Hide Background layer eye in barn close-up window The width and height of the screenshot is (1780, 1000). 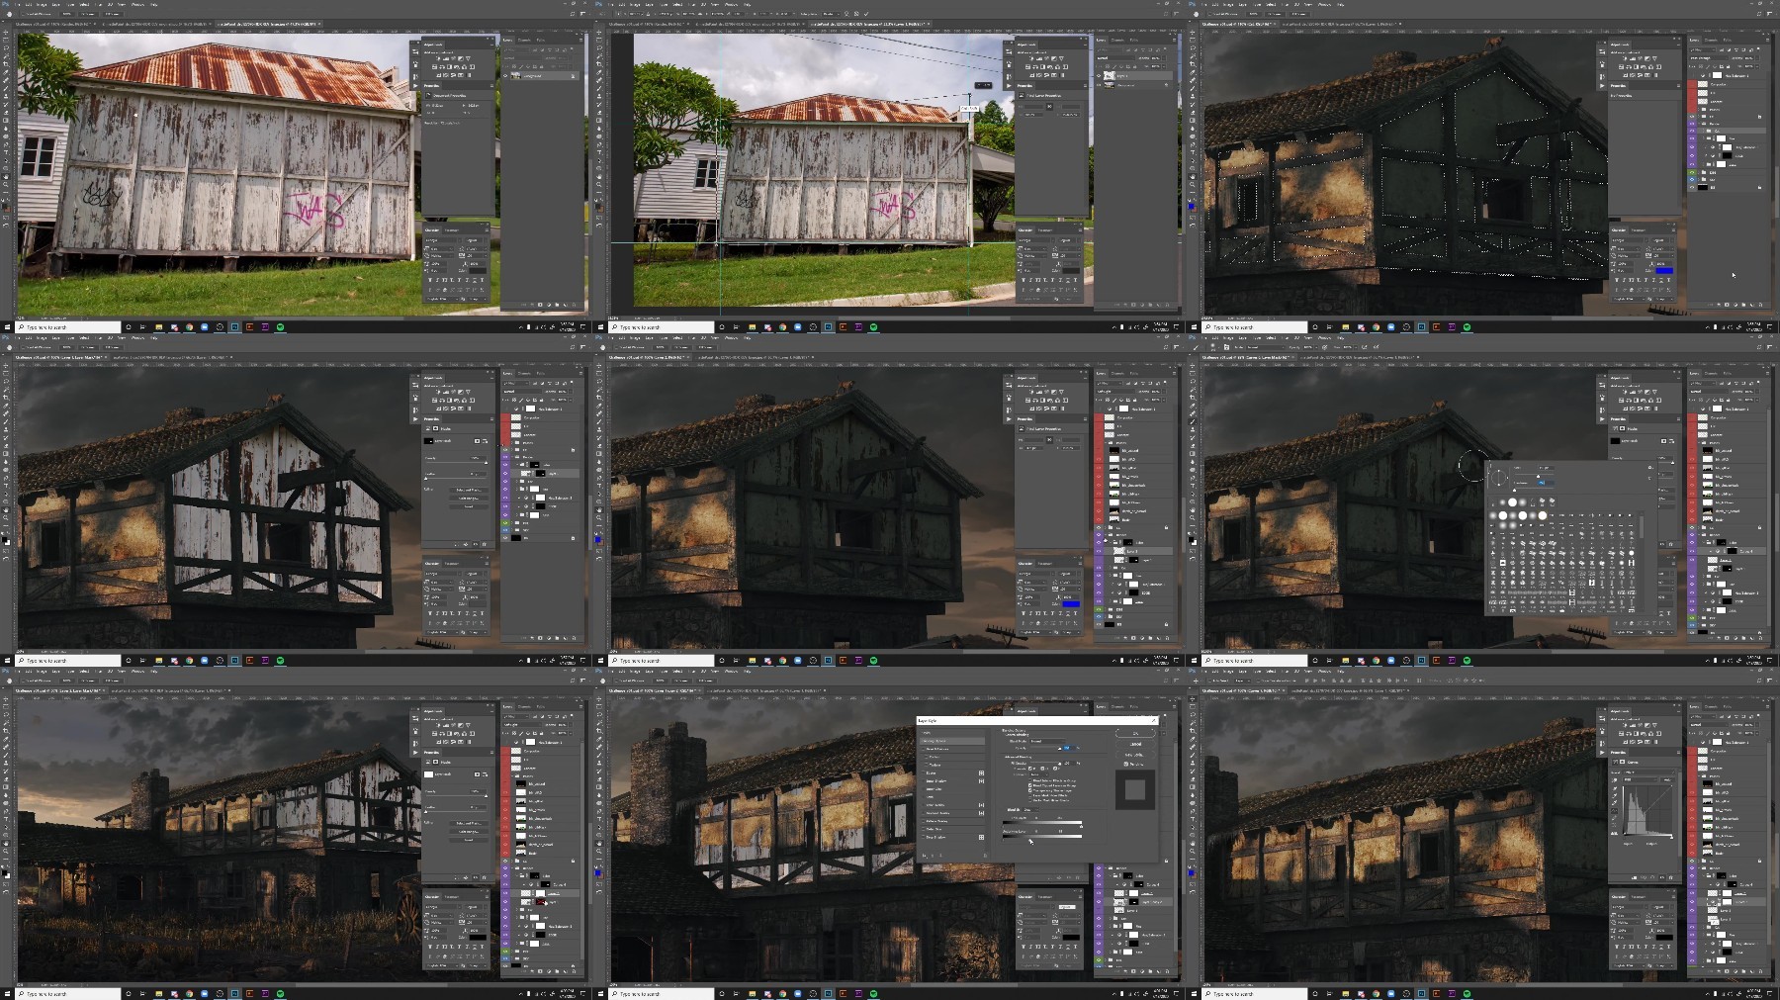point(505,76)
